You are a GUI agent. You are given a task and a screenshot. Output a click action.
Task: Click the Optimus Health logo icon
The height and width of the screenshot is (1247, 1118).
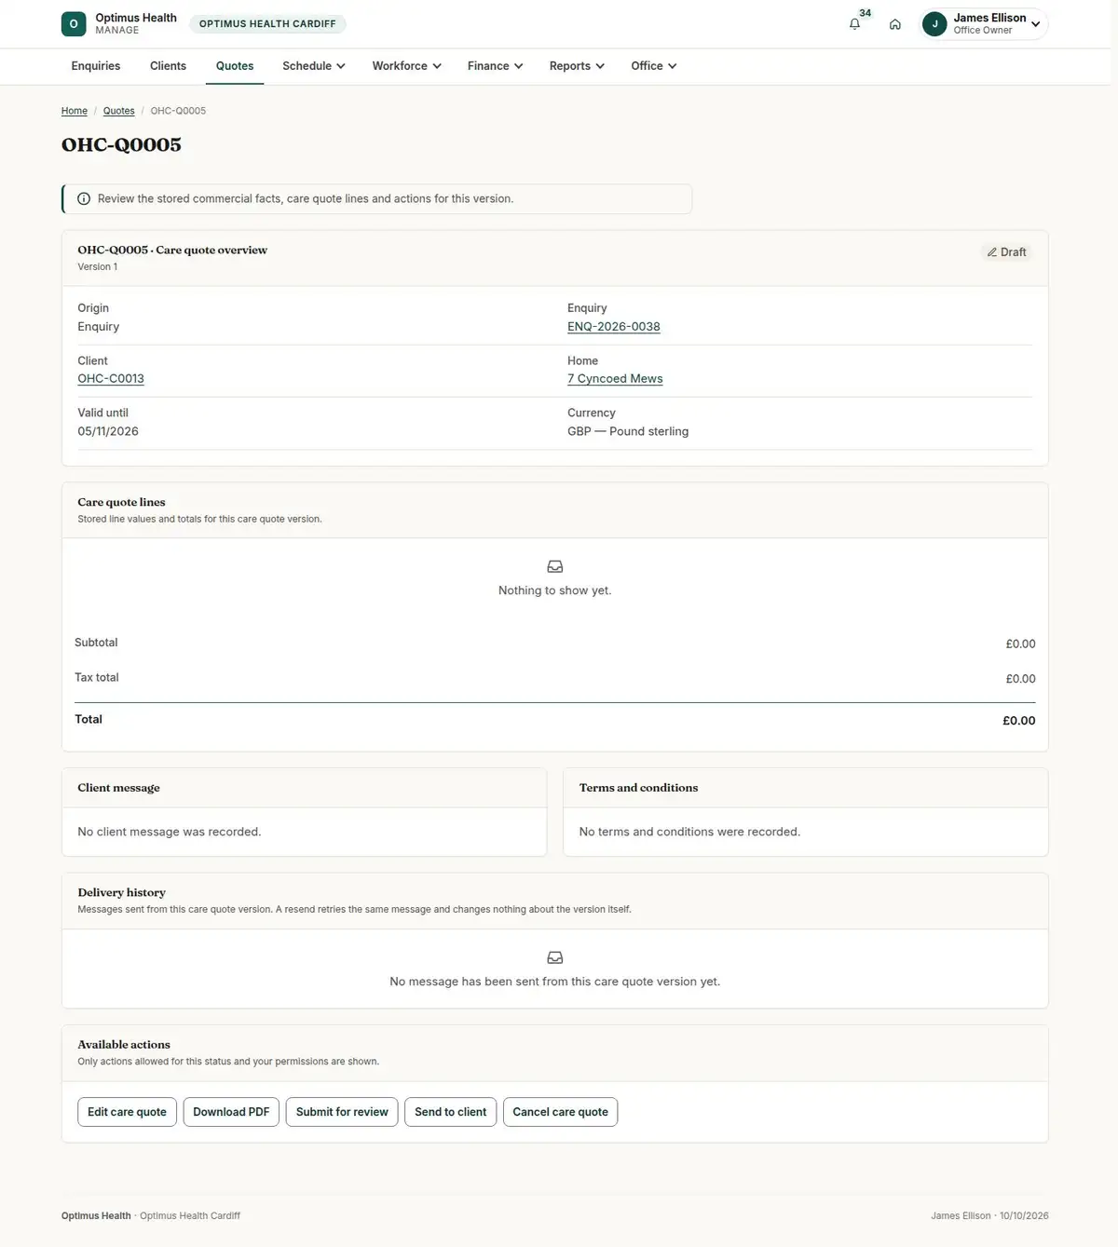click(x=74, y=24)
